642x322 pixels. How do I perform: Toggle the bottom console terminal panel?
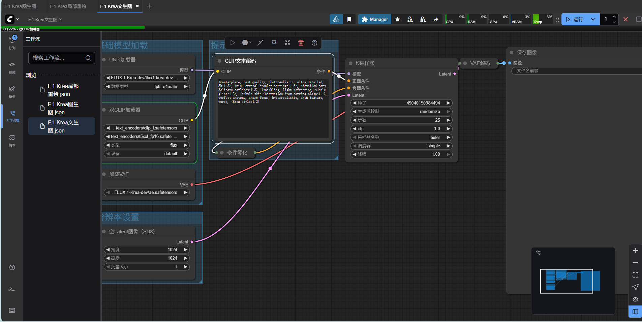[12, 289]
